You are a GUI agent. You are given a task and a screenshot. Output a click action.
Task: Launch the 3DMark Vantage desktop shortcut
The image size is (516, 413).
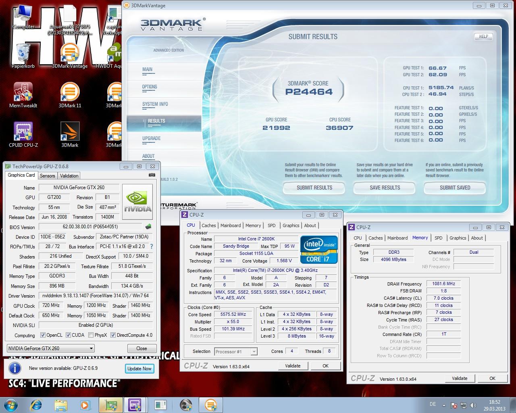[70, 56]
